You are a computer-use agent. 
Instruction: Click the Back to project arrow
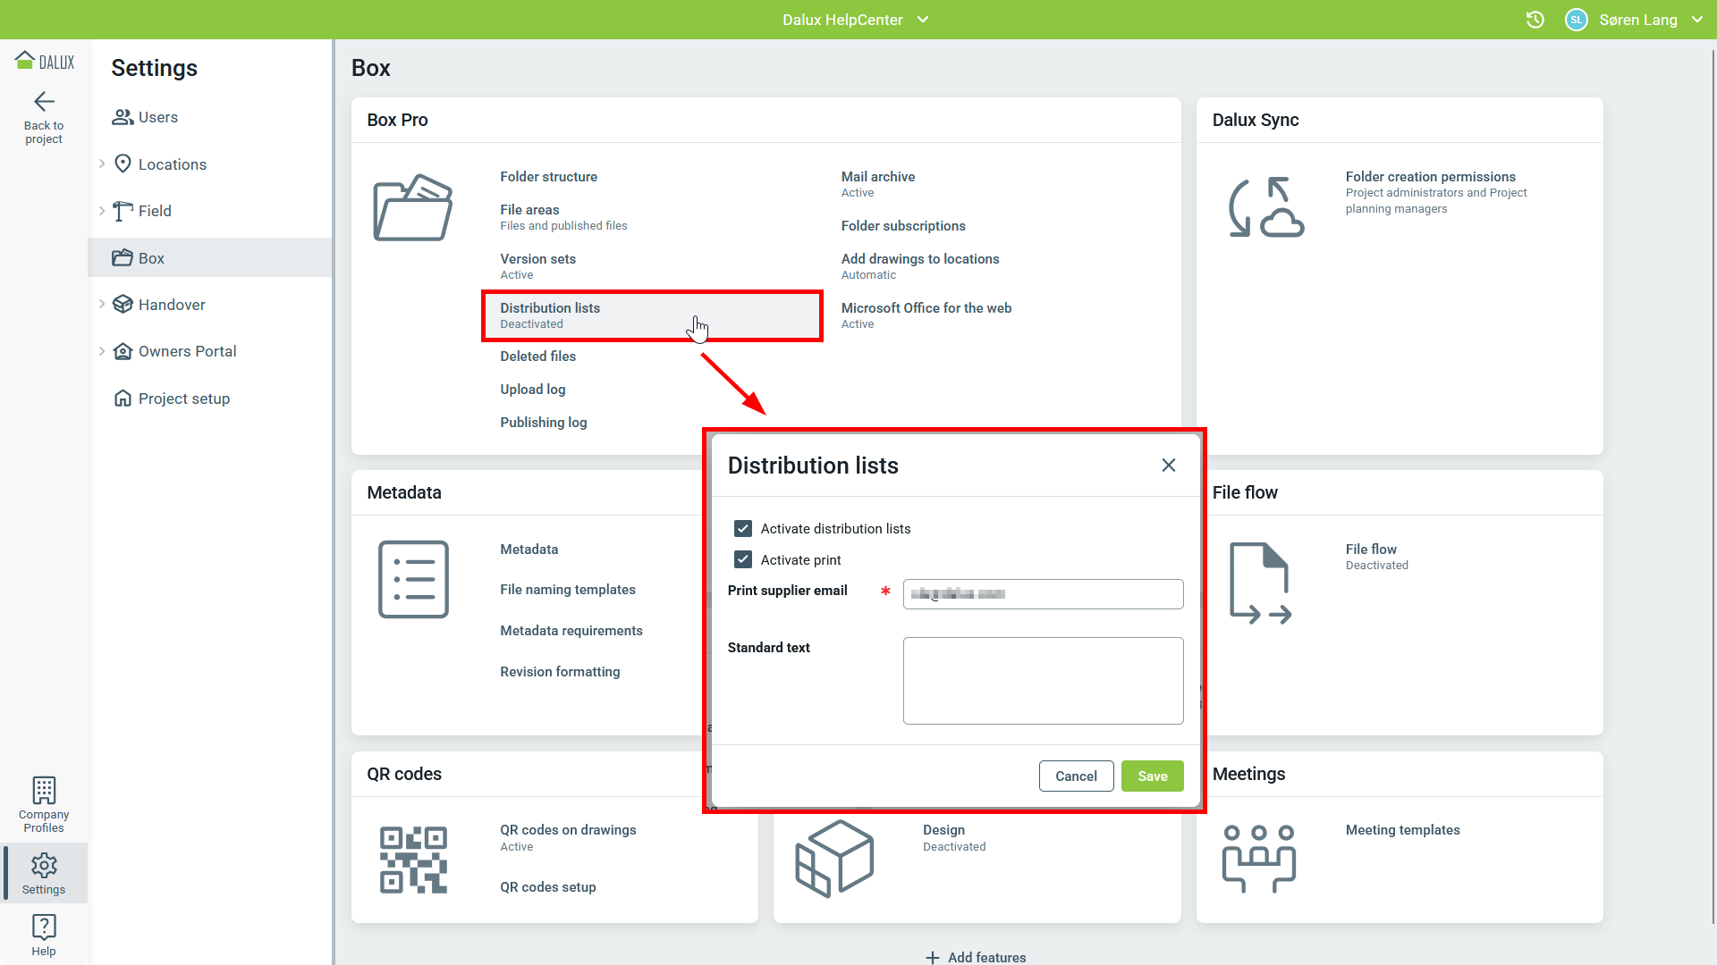[x=44, y=102]
